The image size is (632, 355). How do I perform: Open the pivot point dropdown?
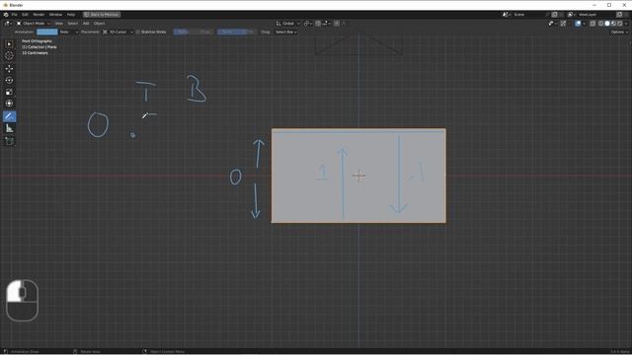coord(307,24)
